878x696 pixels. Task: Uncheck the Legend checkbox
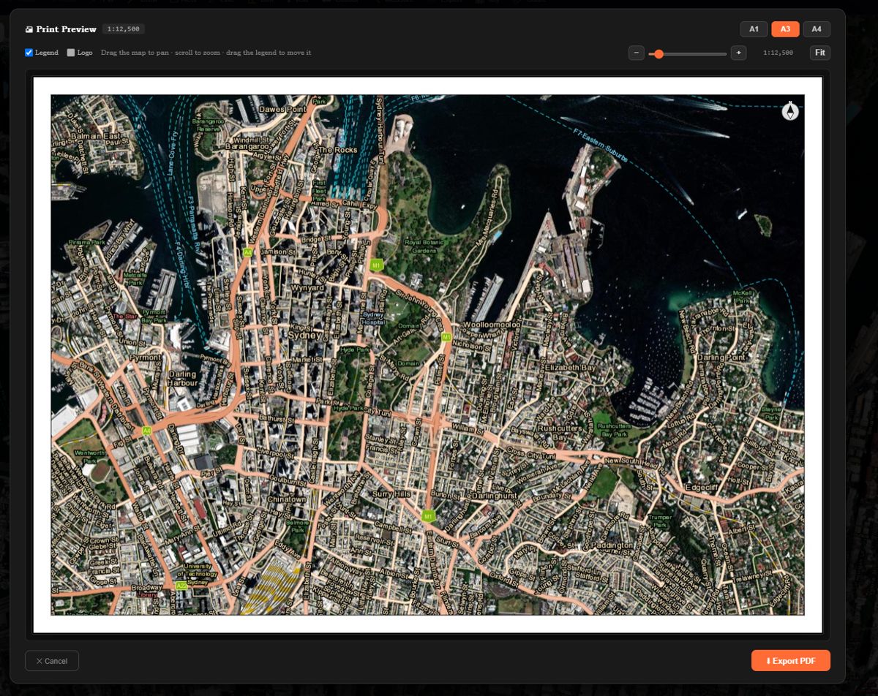(x=29, y=53)
